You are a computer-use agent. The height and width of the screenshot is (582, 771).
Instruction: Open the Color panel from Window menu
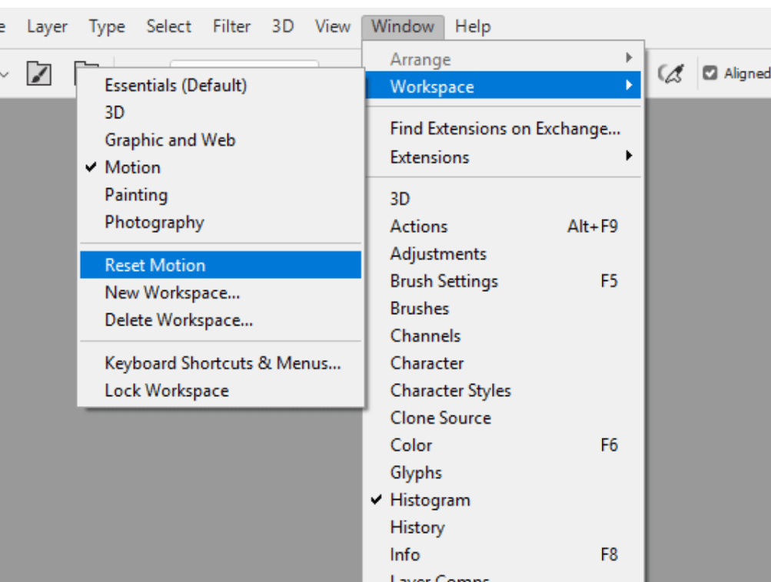click(x=411, y=445)
